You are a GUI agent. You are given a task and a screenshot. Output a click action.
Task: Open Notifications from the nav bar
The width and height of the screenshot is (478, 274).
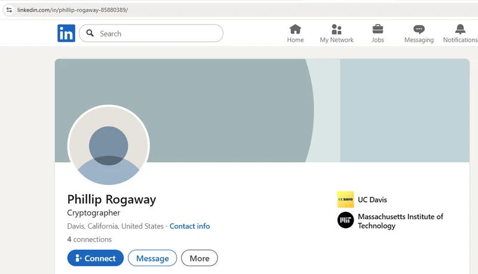point(460,33)
